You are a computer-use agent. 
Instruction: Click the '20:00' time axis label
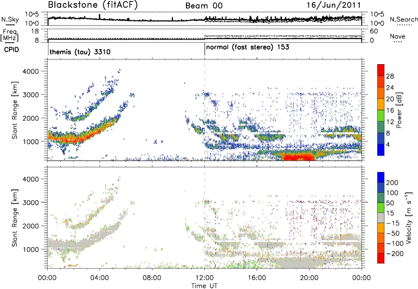tap(309, 278)
